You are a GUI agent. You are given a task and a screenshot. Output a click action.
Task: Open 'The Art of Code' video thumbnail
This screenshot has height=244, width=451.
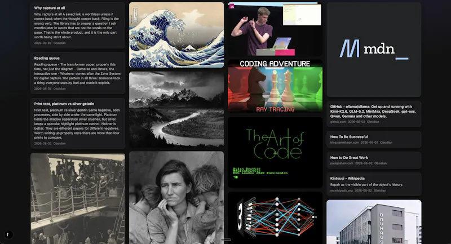point(275,152)
